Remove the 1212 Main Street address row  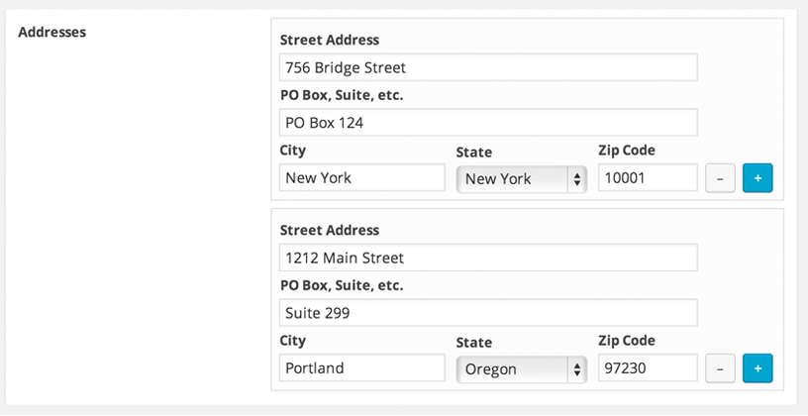pyautogui.click(x=720, y=368)
